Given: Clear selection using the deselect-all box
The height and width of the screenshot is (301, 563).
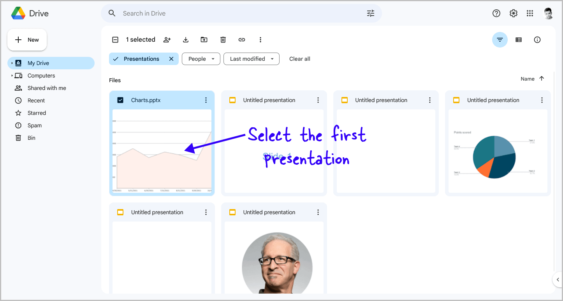Looking at the screenshot, I should click(115, 39).
